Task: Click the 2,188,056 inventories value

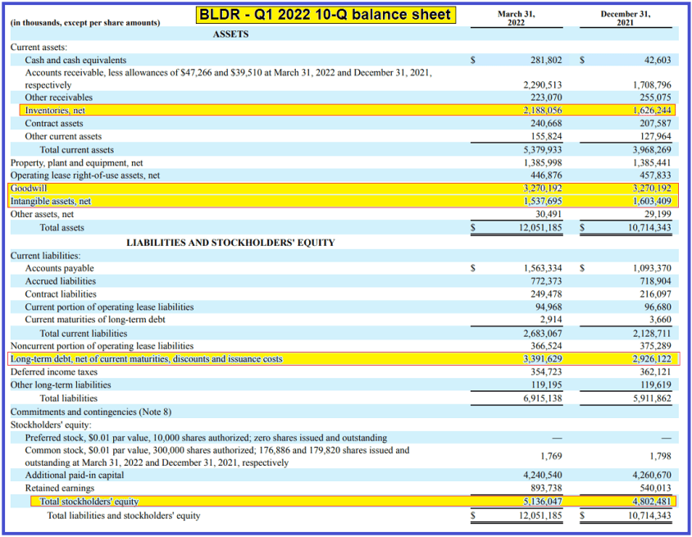Action: click(542, 110)
